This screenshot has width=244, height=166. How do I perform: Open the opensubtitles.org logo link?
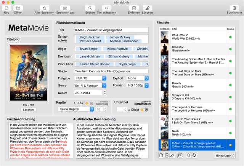click(143, 103)
